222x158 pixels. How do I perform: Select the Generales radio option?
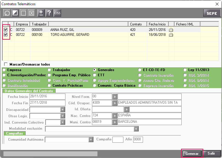pyautogui.click(x=95, y=70)
